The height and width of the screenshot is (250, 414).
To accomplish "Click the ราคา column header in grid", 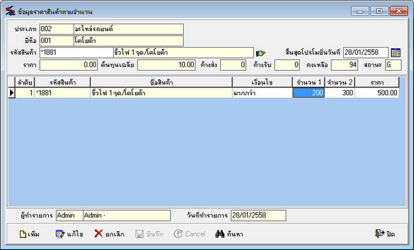I will tap(377, 83).
